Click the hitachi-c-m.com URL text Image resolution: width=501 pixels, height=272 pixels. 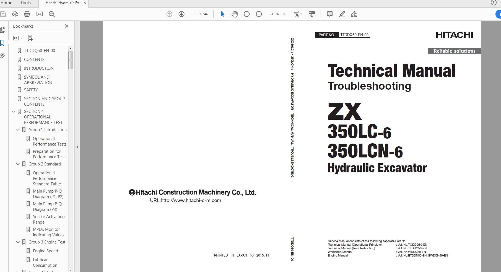186,200
